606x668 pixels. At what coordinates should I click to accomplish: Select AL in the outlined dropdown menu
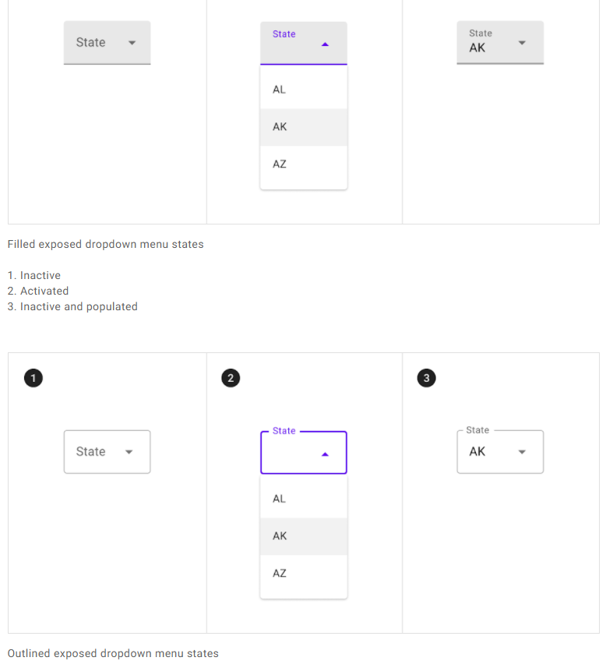point(303,498)
